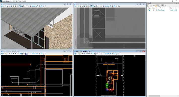The width and height of the screenshot is (179, 97).
Task: Click the red X axis of ACS triad
Action: pyautogui.click(x=111, y=90)
